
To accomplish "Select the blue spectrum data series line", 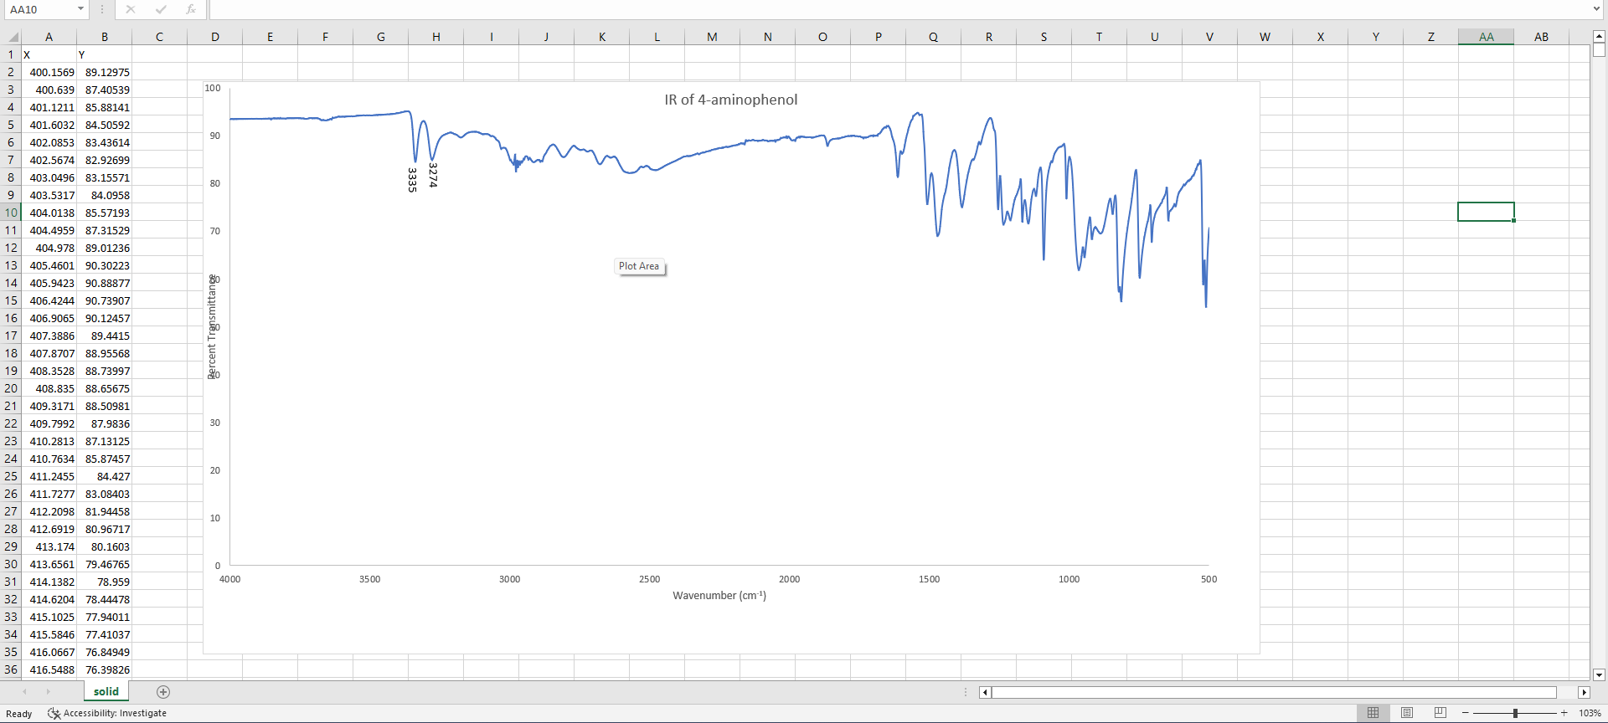I will 720,149.
